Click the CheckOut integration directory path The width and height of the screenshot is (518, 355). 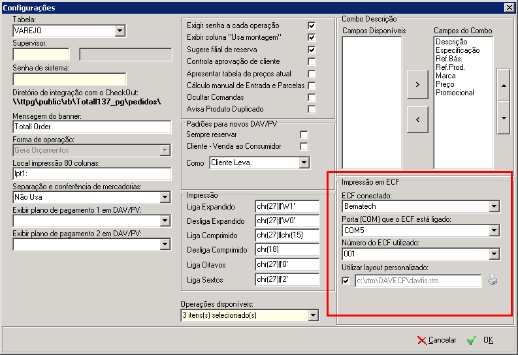point(87,102)
